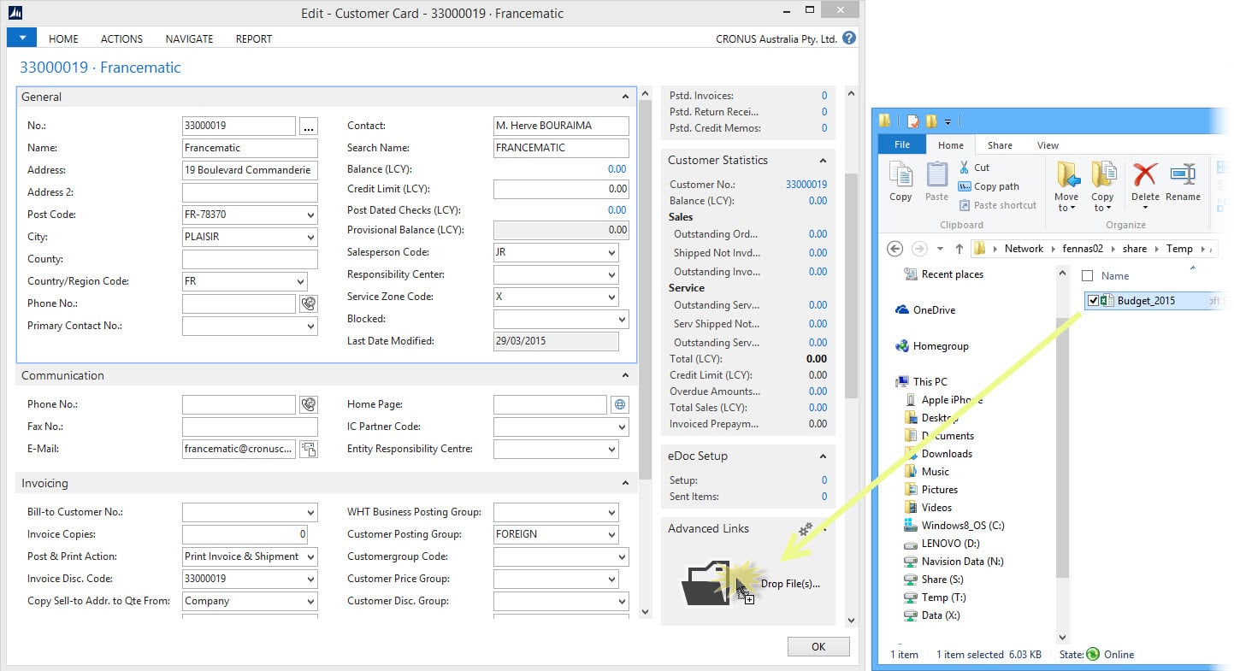This screenshot has width=1234, height=671.
Task: Collapse the General FastTab
Action: pos(626,97)
